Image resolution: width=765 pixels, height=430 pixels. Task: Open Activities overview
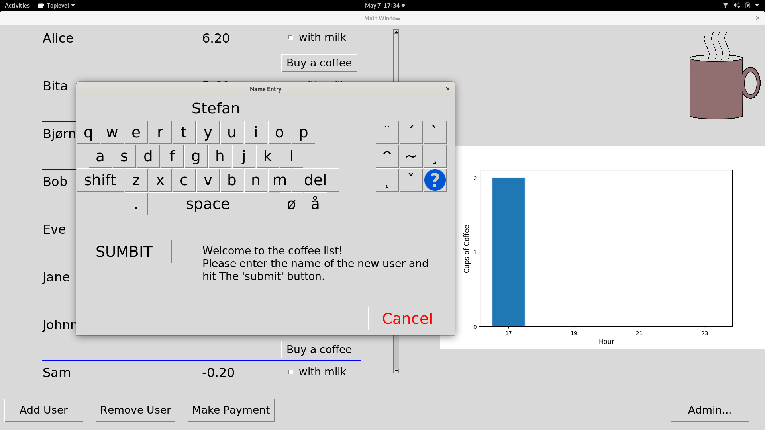pos(17,6)
